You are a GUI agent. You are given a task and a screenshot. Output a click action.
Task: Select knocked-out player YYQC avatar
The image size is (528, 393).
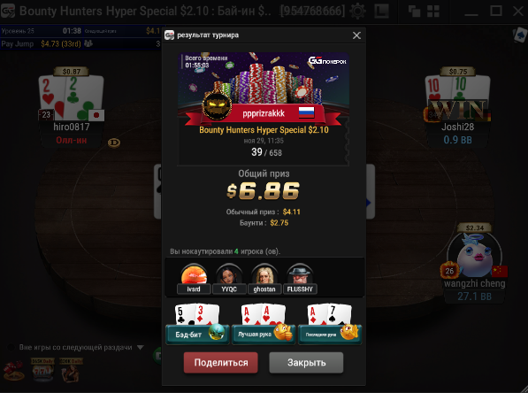tap(229, 274)
